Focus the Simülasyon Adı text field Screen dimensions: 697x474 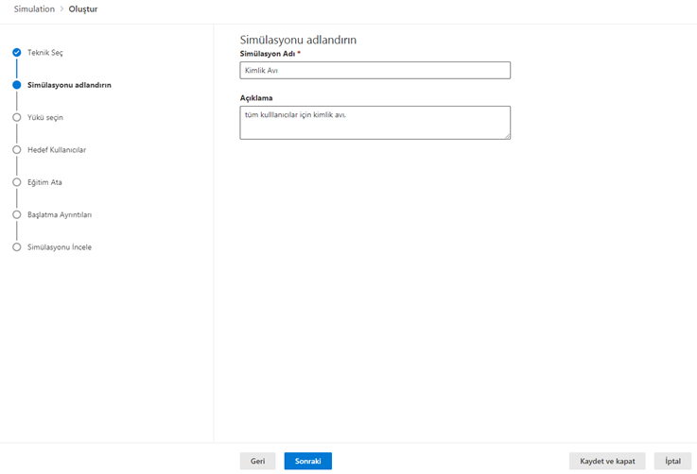click(375, 70)
